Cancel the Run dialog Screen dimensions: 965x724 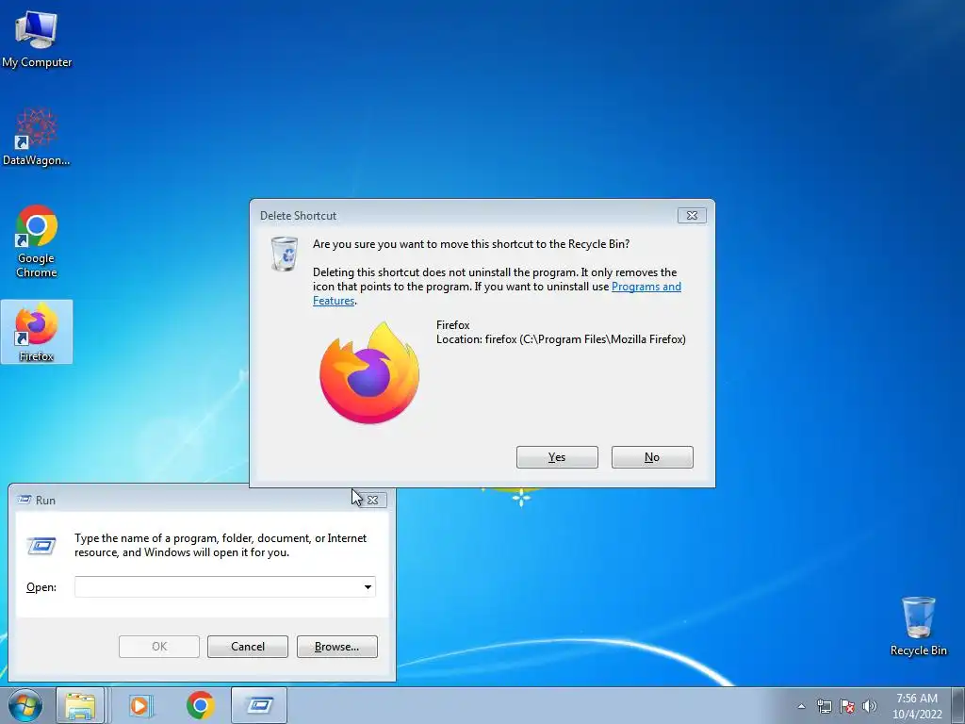(x=248, y=647)
